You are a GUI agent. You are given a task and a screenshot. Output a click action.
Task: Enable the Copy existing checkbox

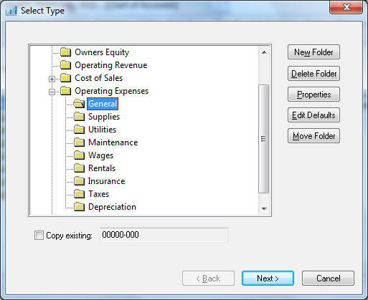[39, 235]
